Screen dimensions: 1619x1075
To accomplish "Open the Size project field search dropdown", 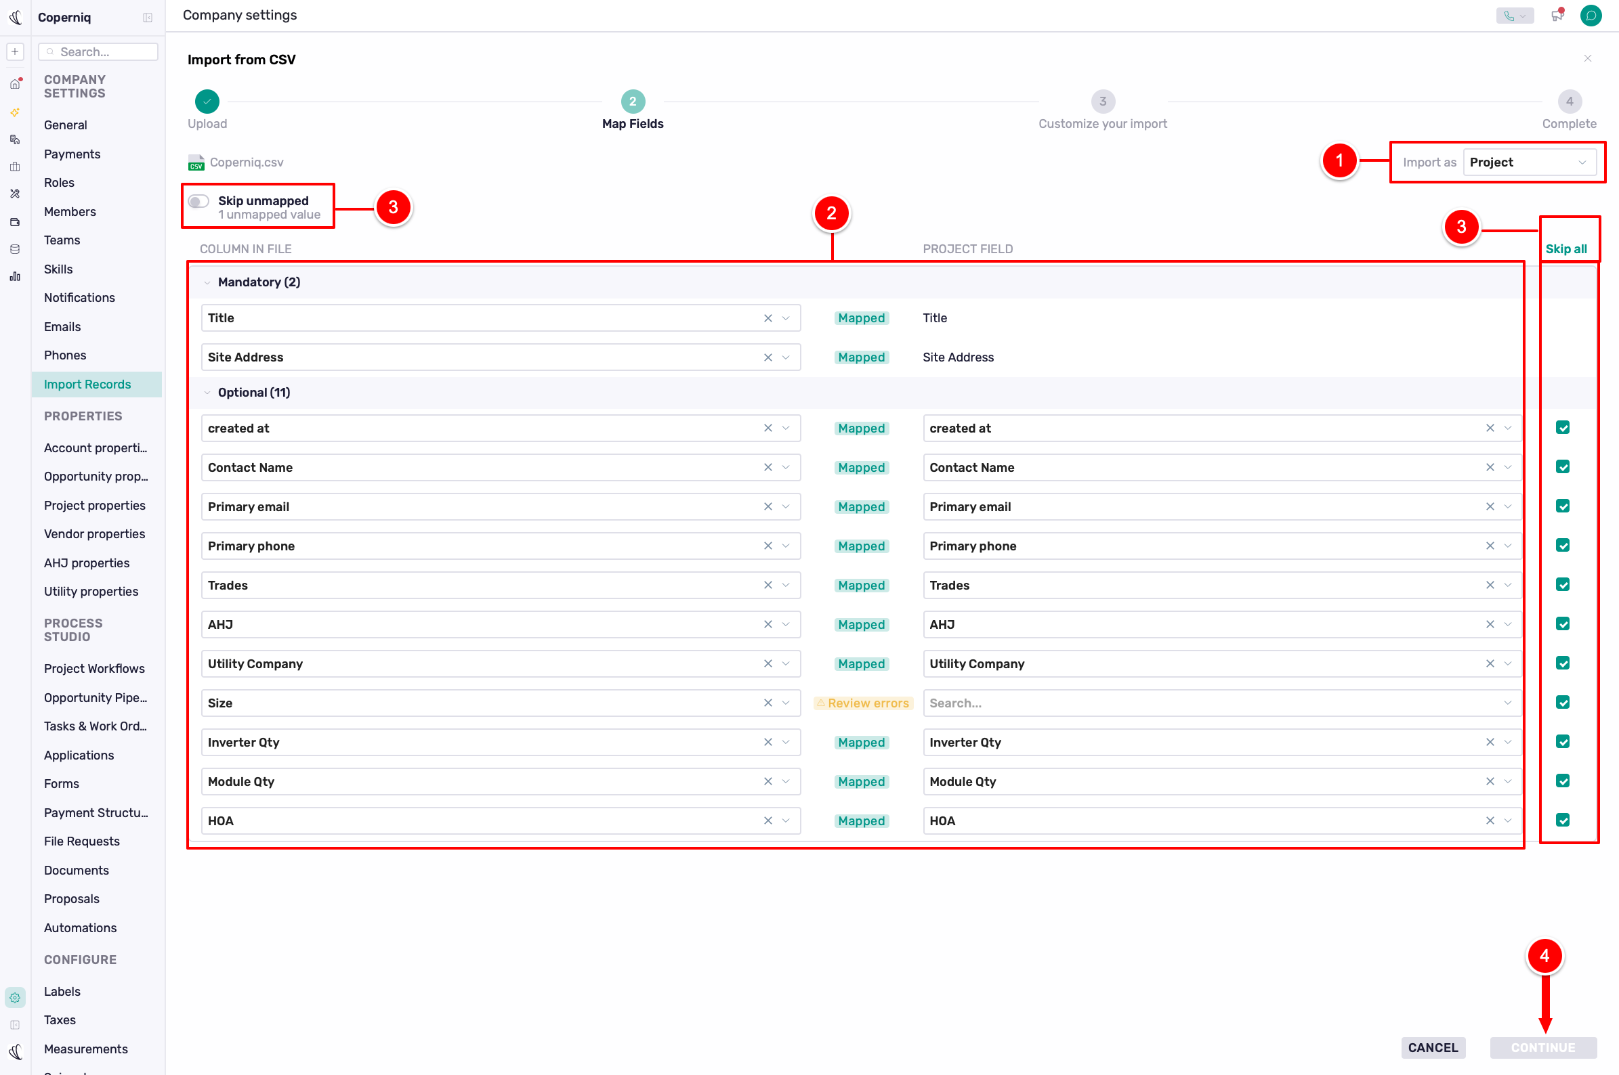I will [1221, 703].
